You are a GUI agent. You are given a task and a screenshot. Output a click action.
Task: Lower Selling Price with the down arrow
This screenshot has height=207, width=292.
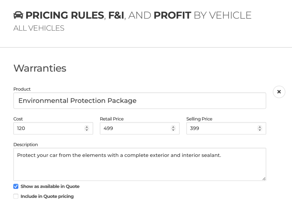(259, 130)
